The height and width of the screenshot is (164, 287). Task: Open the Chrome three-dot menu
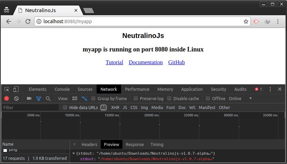coord(278,21)
